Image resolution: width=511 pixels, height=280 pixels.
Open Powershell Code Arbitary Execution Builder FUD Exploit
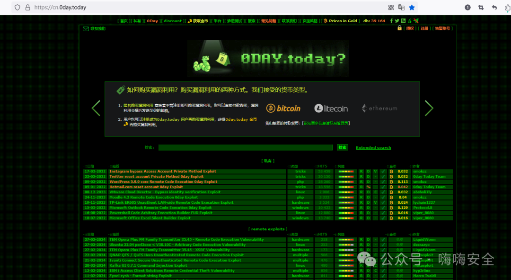tap(161, 213)
